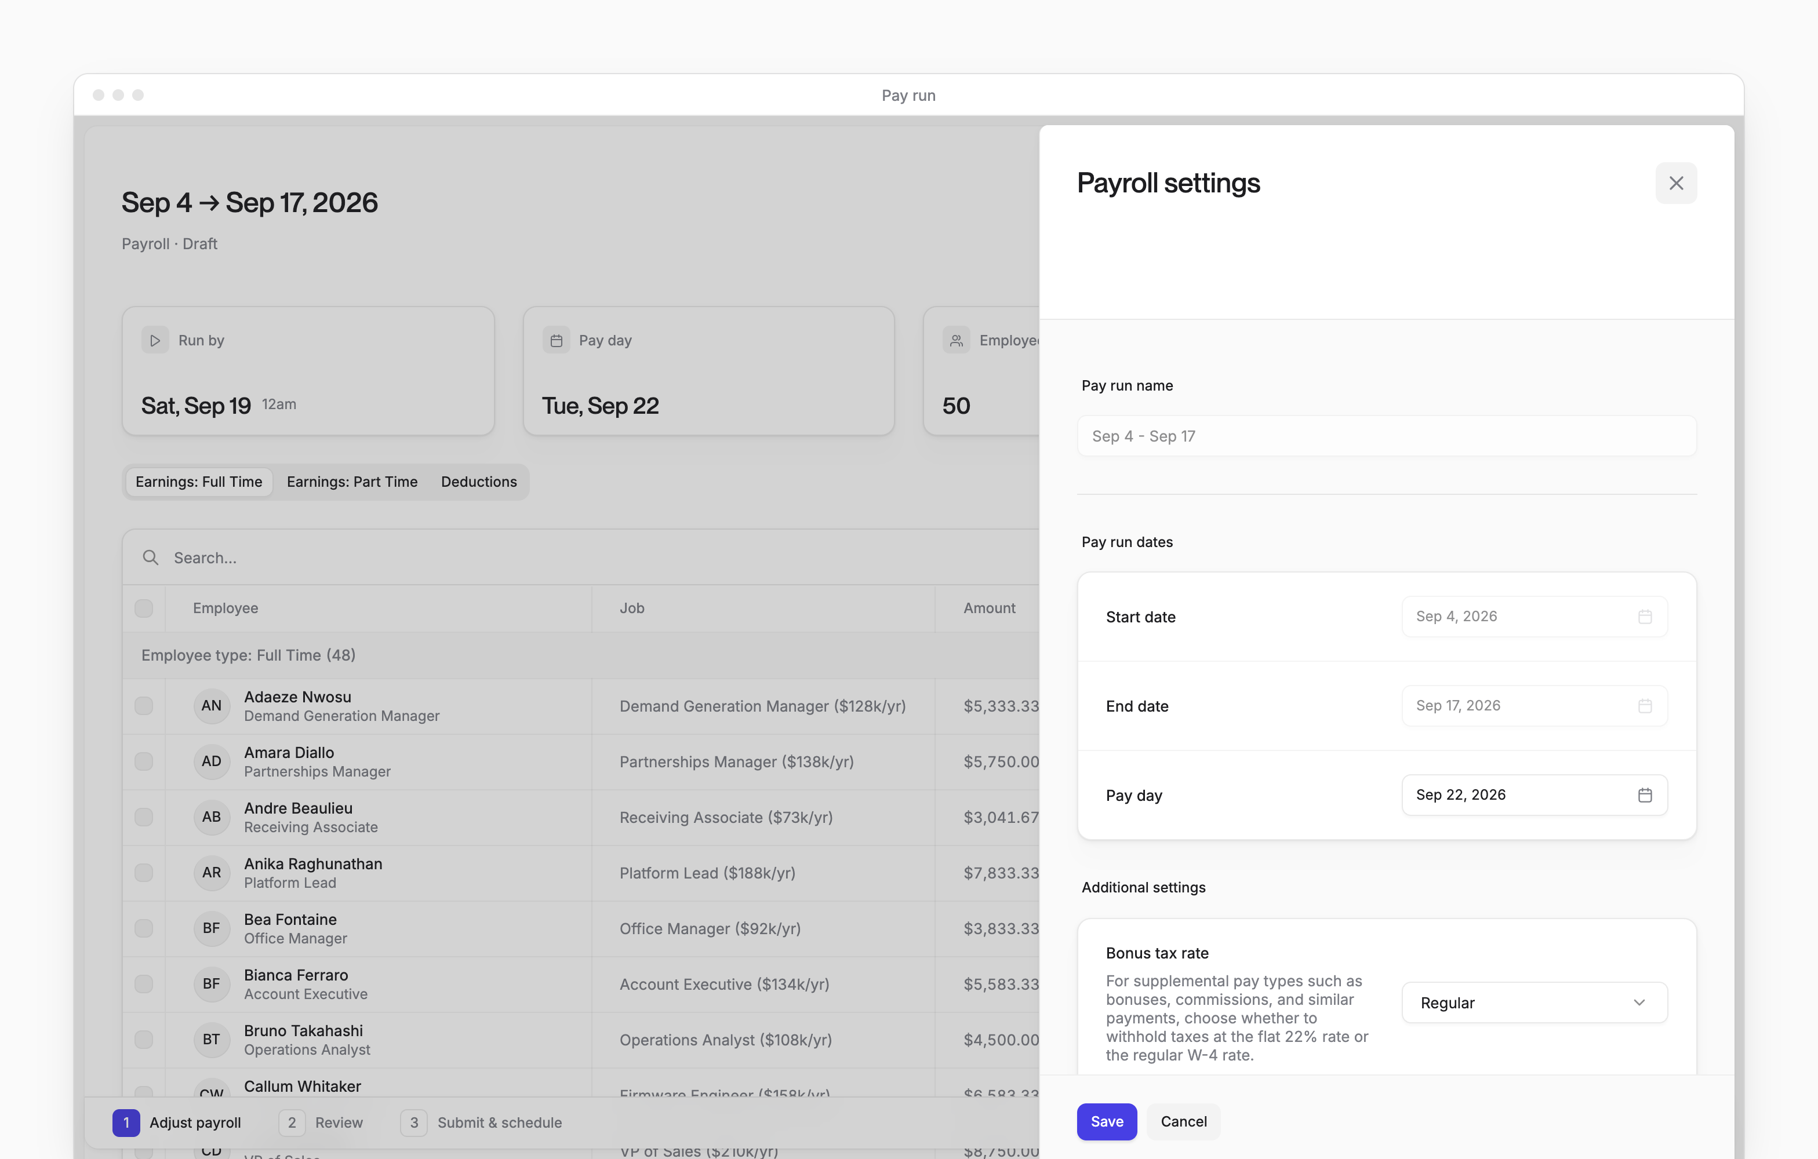Click the Employees card people icon
Screen dimensions: 1818x1159
(x=956, y=340)
